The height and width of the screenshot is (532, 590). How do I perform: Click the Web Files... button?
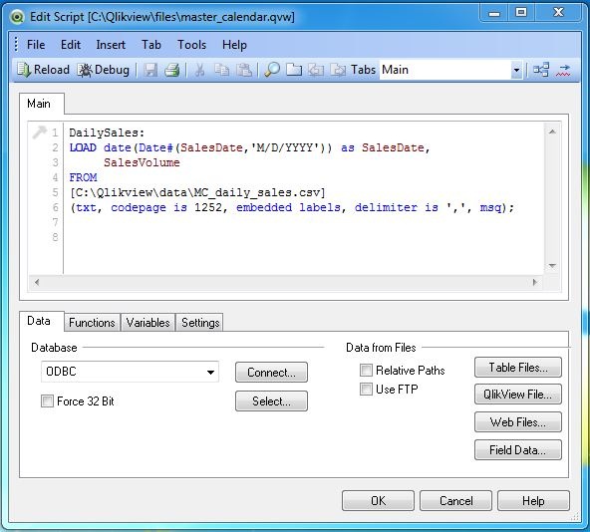click(518, 422)
